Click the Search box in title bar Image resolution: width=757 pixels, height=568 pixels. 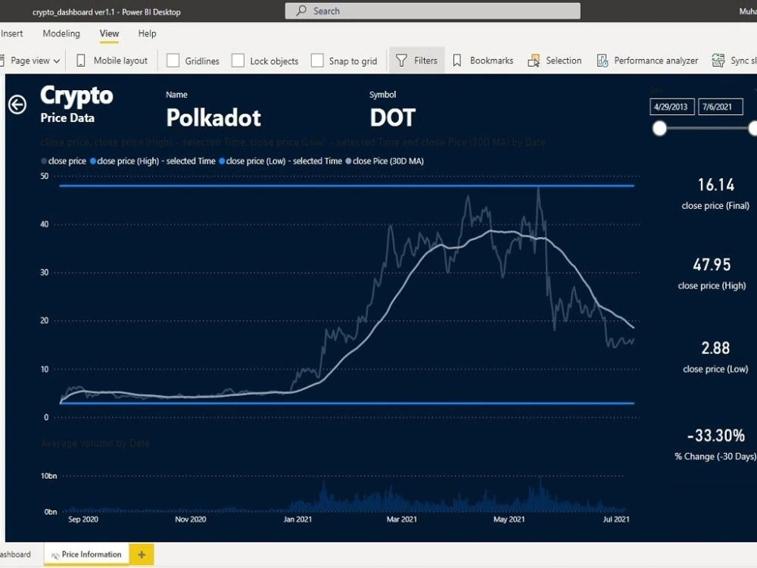pos(432,11)
